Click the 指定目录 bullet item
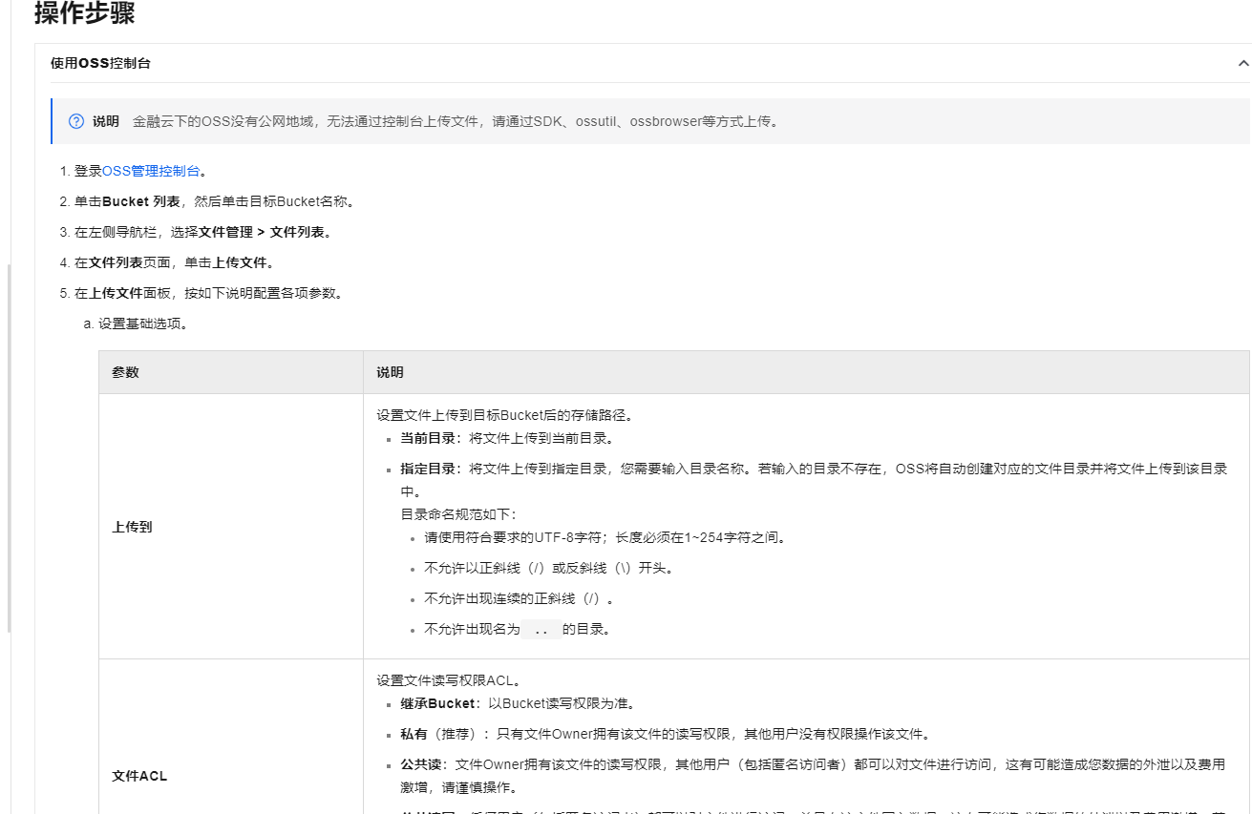The height and width of the screenshot is (814, 1252). pos(813,480)
